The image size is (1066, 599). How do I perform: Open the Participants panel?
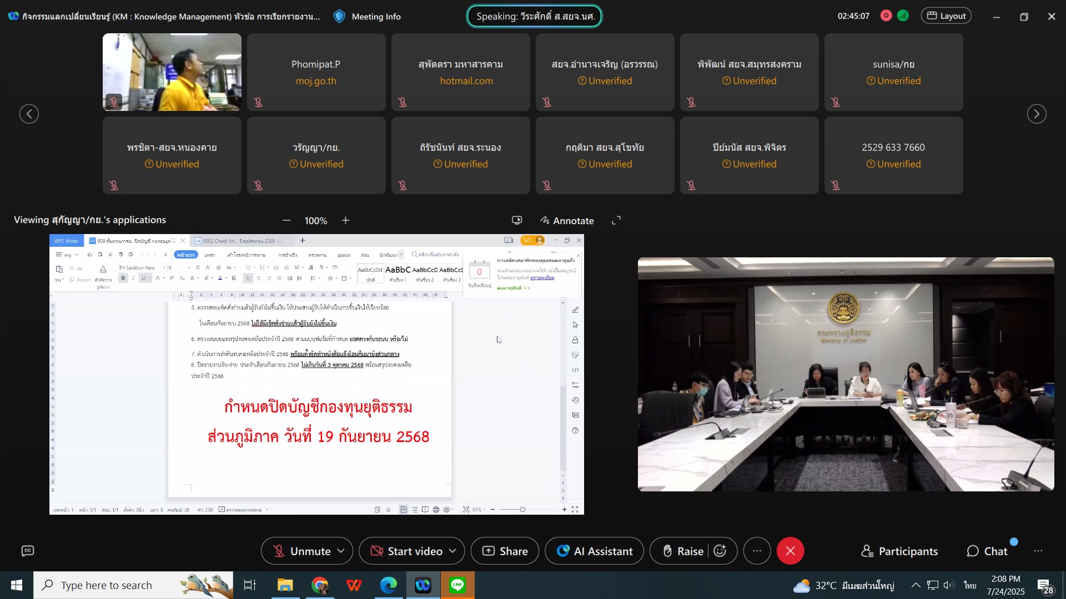[899, 551]
